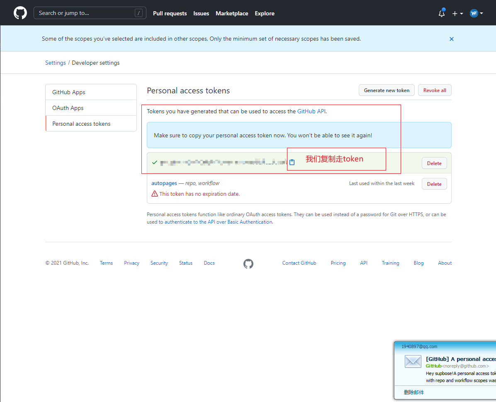Open the user avatar menu

click(x=477, y=13)
